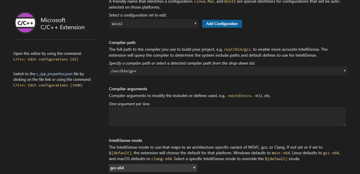
Task: Click the -nostdinc++ example argument text
Action: pos(239,96)
